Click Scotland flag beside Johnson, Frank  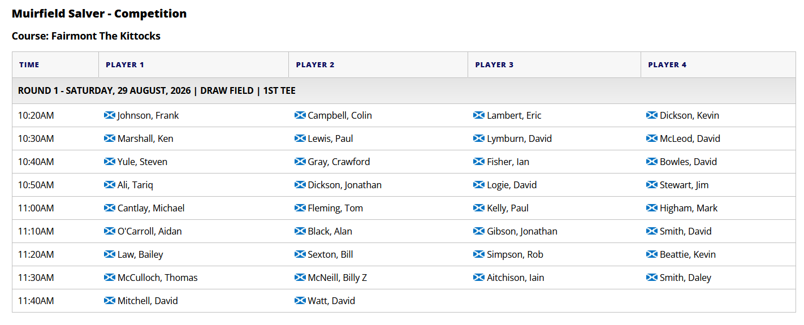110,115
